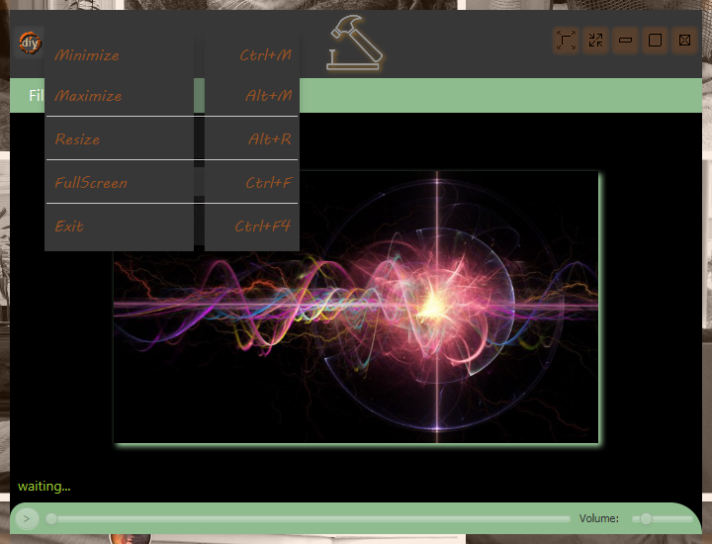Click the close crossed-box icon at top right
Image resolution: width=712 pixels, height=544 pixels.
click(684, 41)
